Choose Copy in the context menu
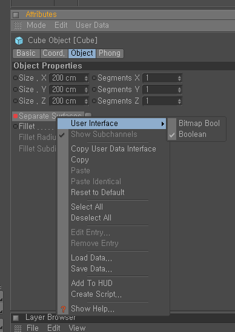Viewport: 235px width, 332px height. coord(80,160)
